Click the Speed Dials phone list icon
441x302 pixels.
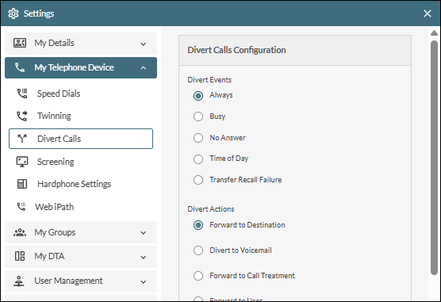[x=22, y=94]
